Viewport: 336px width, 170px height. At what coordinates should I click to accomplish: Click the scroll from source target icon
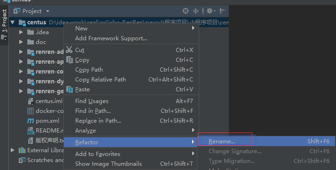coord(186,11)
